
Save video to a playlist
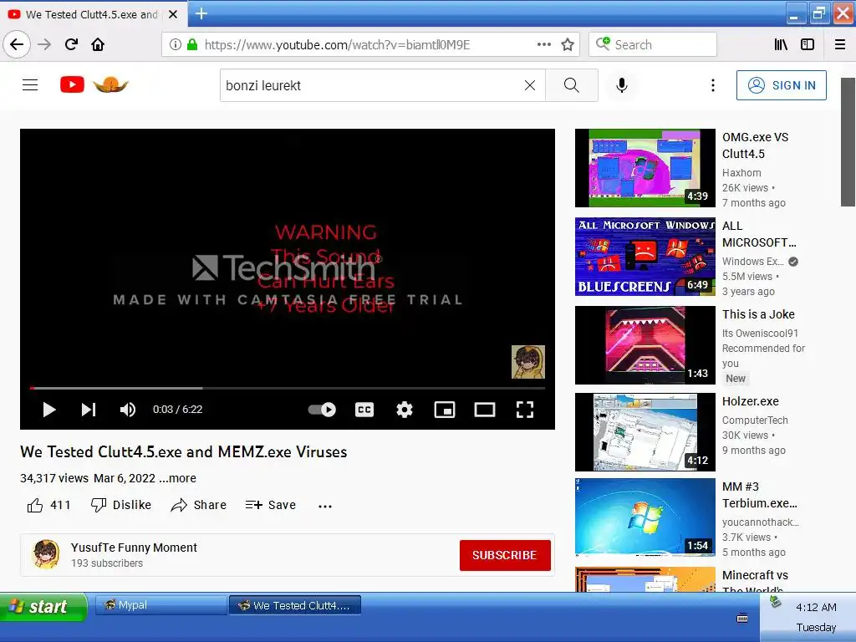271,505
